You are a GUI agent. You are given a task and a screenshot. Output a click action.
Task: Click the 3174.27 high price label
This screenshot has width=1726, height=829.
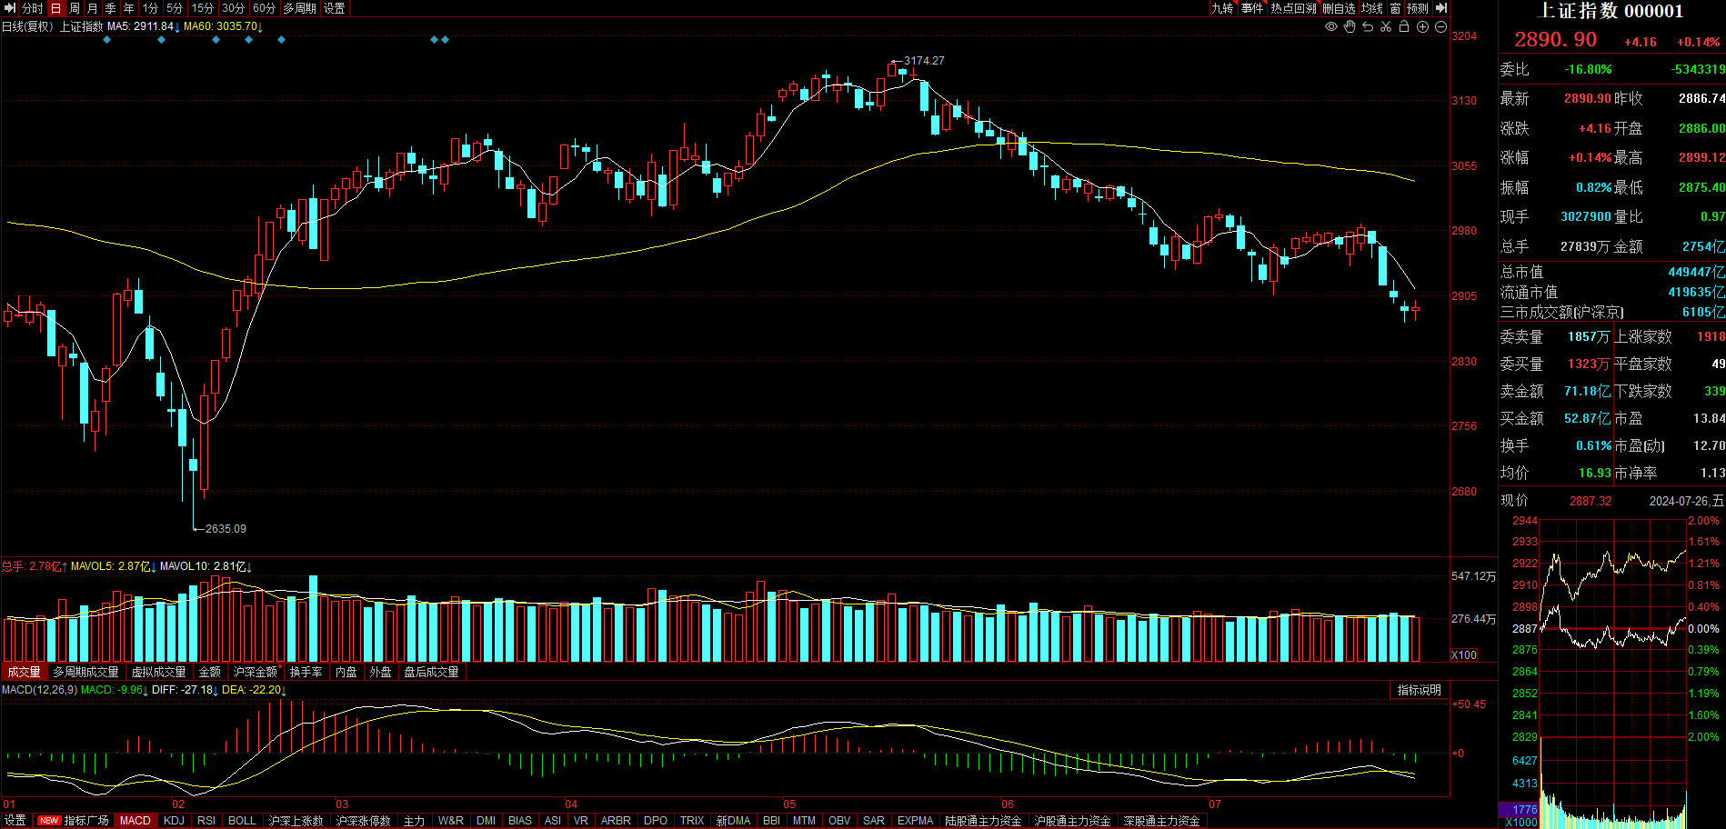[x=924, y=61]
